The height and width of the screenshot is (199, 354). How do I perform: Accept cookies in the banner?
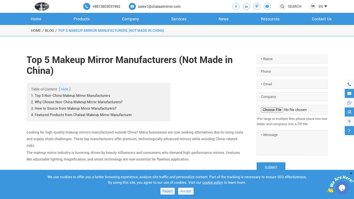coord(186,191)
